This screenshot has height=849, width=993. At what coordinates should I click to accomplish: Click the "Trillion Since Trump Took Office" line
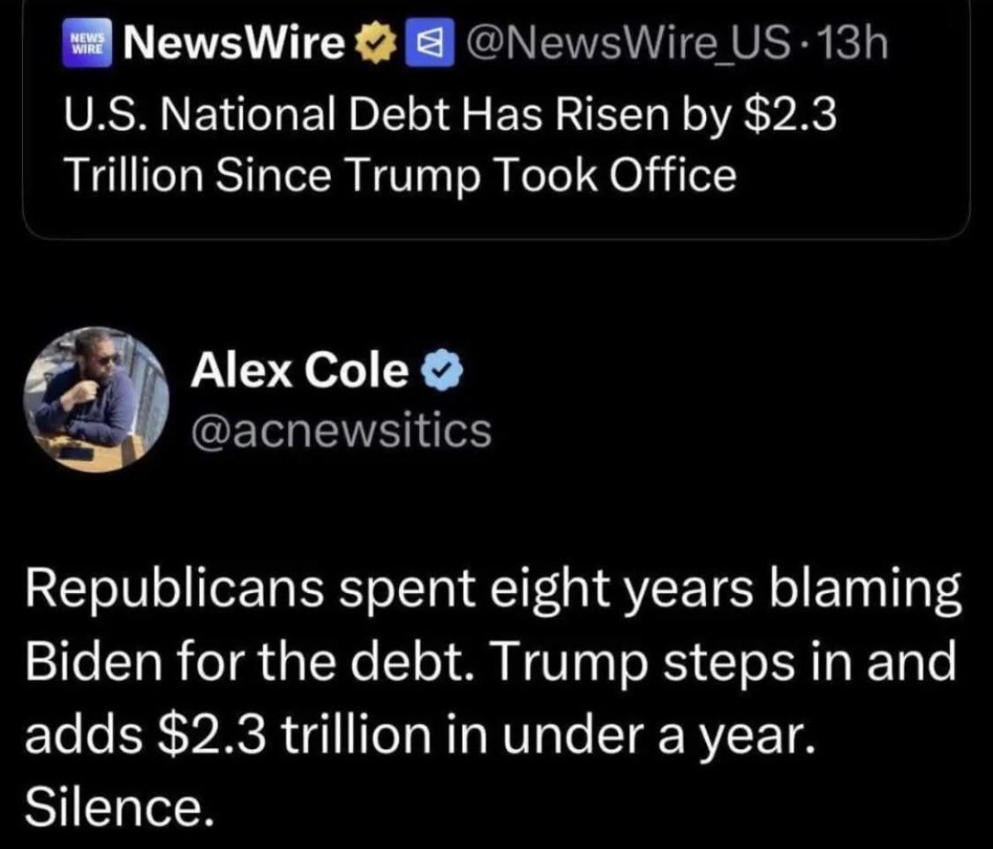[400, 176]
